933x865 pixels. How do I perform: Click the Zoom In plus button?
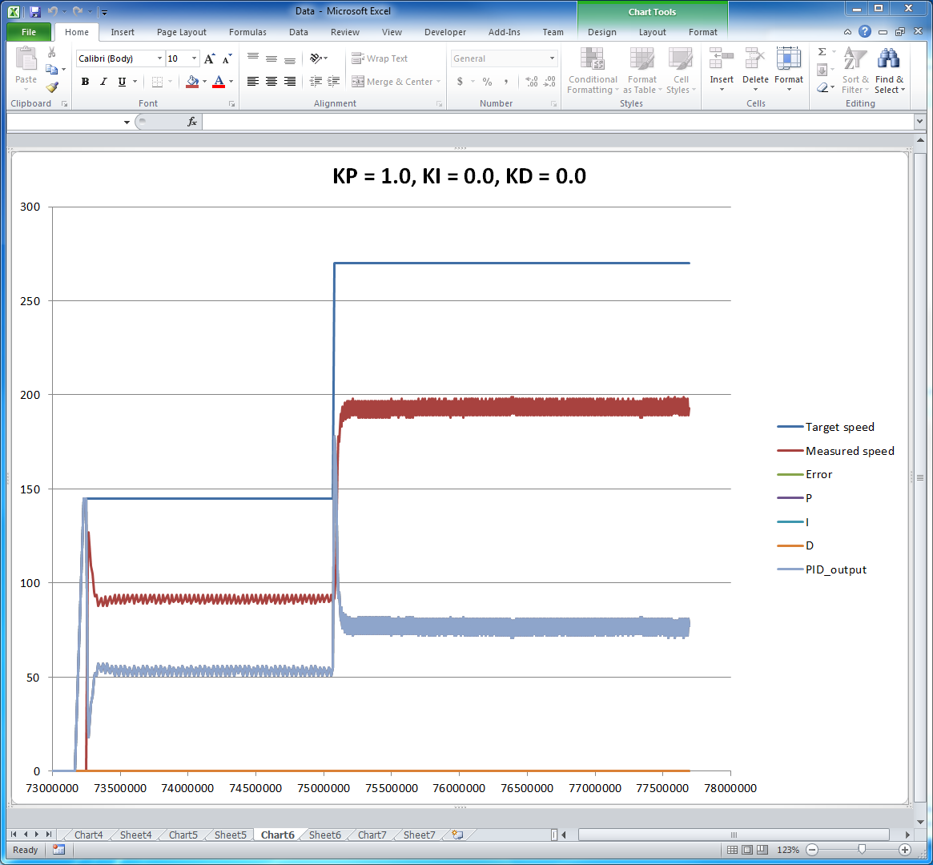tap(904, 850)
